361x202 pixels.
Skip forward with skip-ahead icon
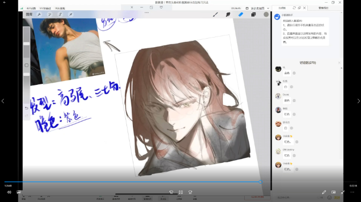pyautogui.click(x=190, y=192)
